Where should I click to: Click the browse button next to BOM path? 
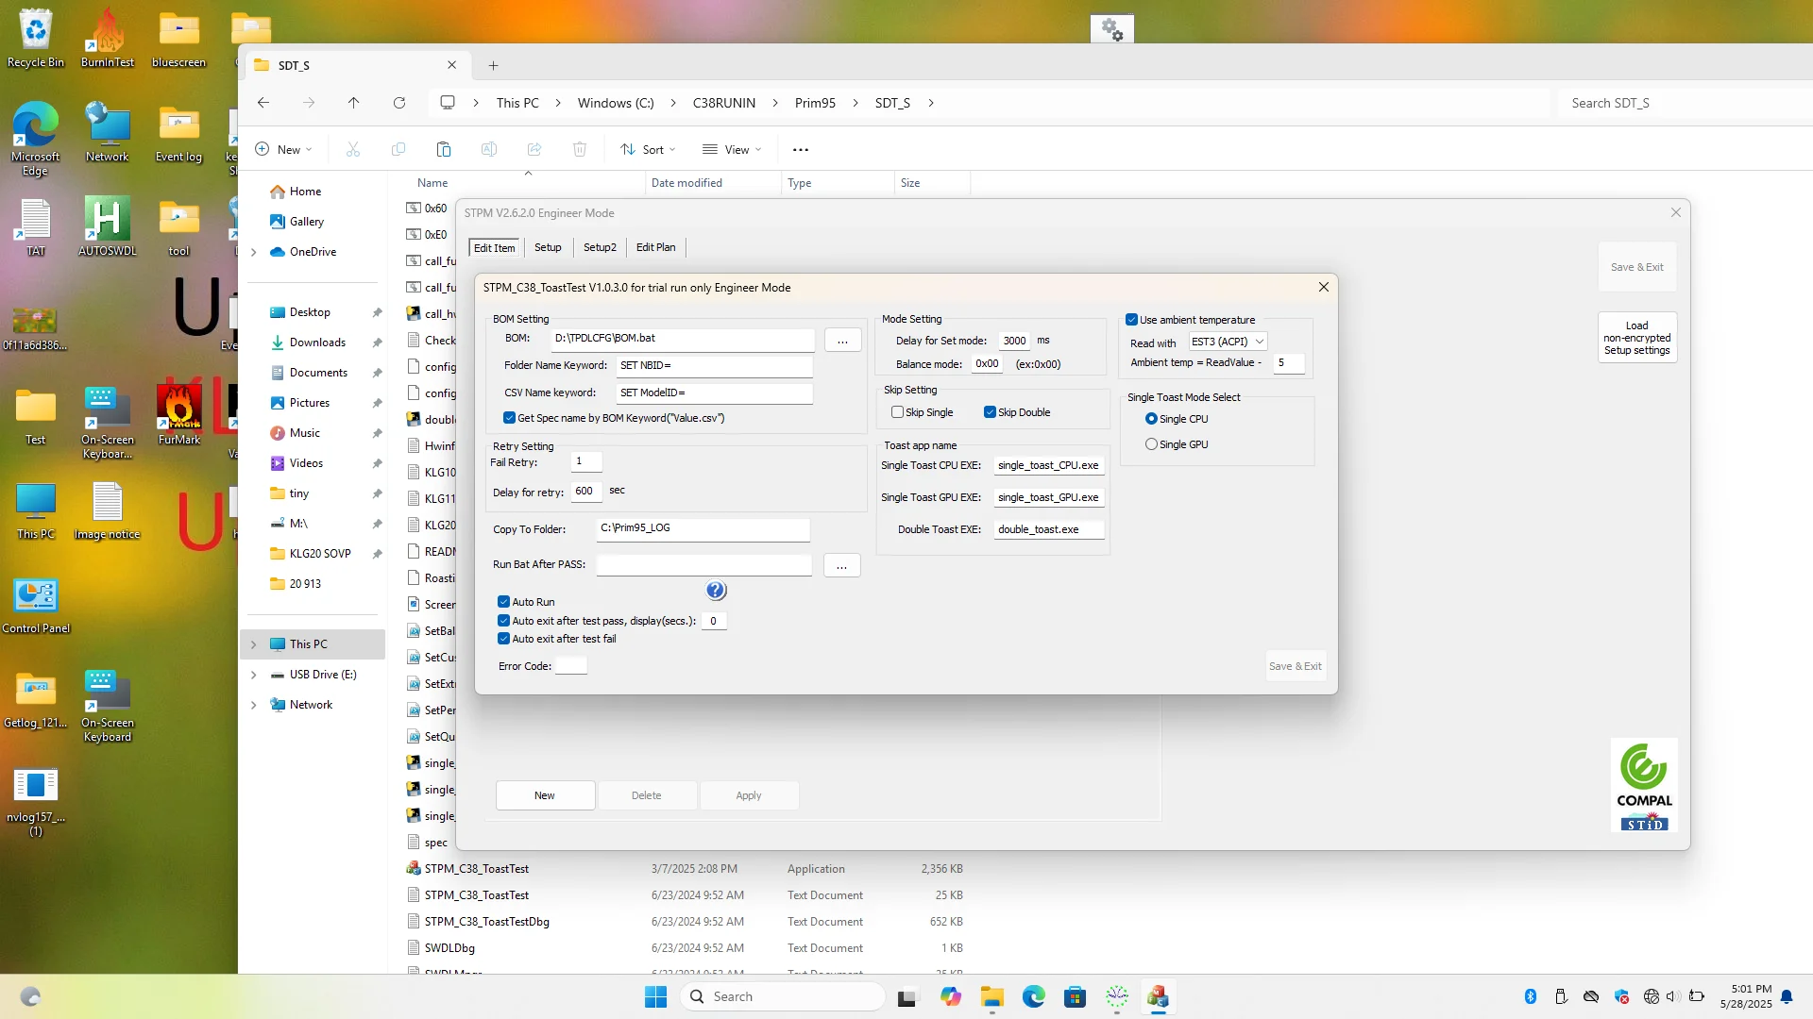842,340
